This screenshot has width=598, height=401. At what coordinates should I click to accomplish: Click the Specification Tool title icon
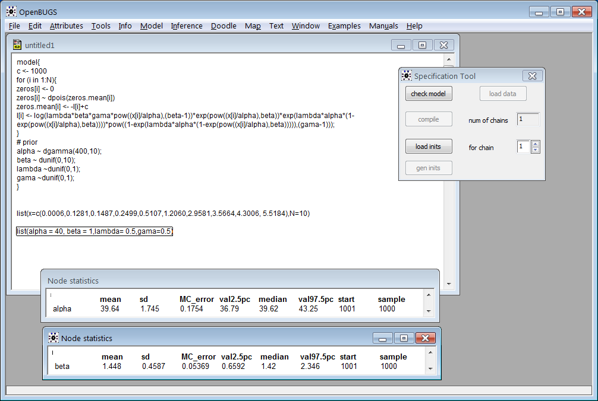point(407,76)
